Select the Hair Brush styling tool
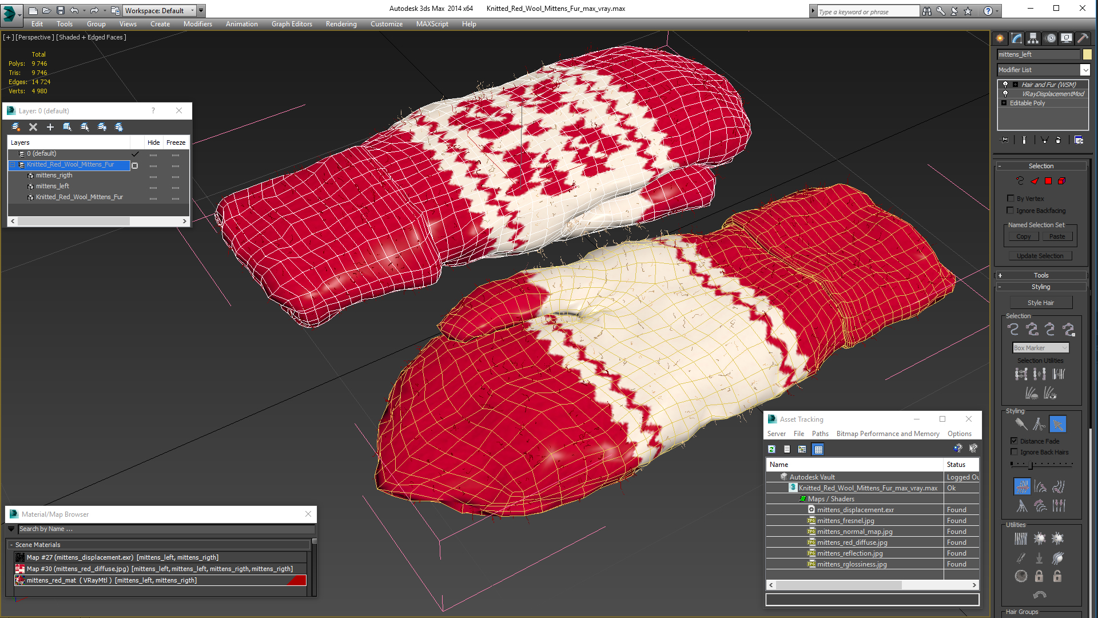This screenshot has width=1098, height=618. [1021, 424]
